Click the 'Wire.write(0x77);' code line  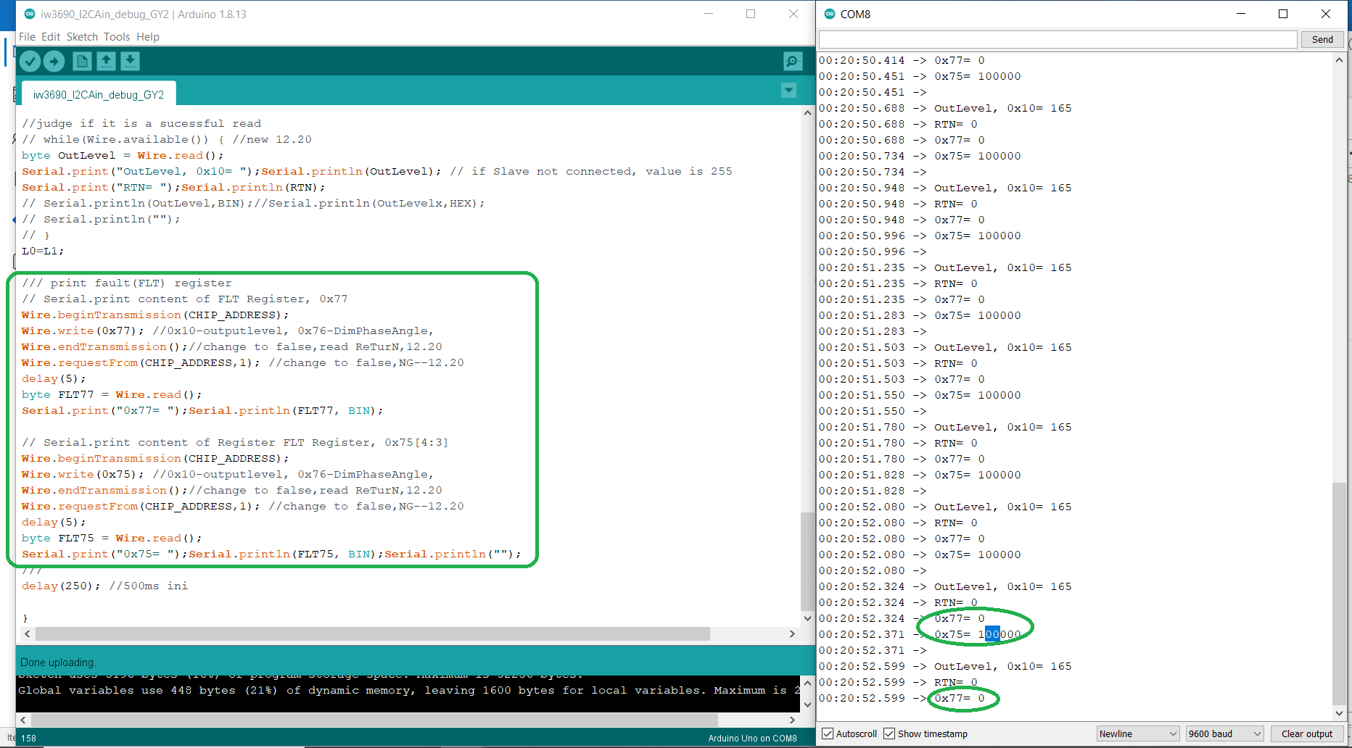pyautogui.click(x=83, y=331)
